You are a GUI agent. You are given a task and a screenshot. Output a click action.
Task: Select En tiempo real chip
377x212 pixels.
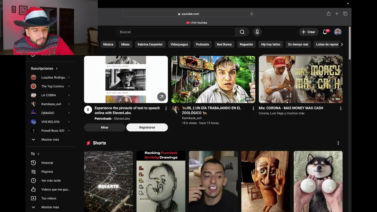[298, 44]
